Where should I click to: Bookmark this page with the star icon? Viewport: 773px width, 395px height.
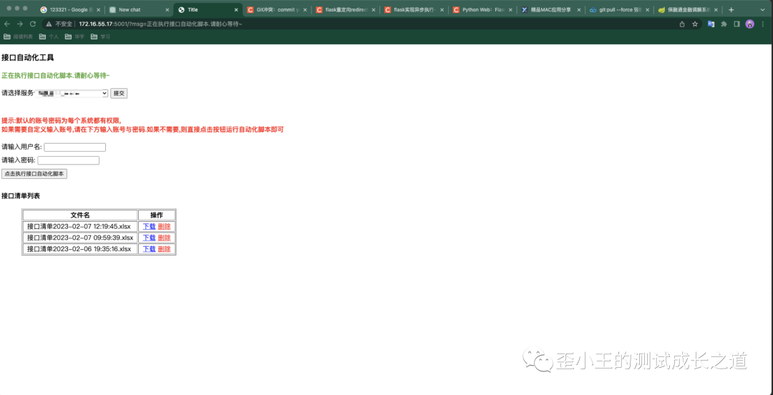point(695,24)
